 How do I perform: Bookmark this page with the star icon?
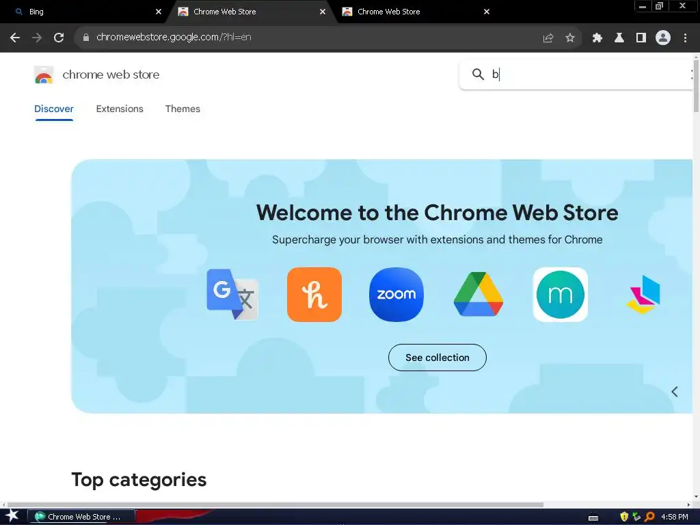[570, 38]
